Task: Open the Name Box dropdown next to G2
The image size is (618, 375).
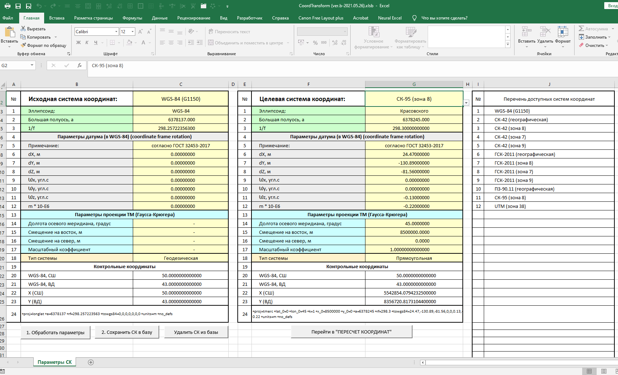Action: tap(32, 65)
